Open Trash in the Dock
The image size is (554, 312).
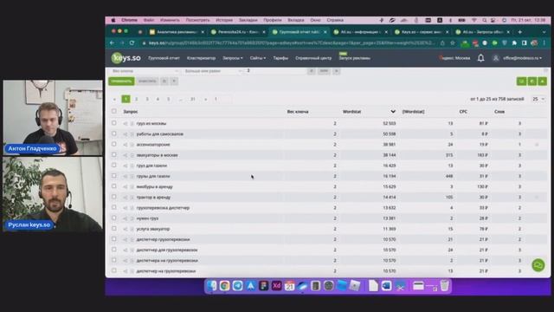pyautogui.click(x=445, y=286)
